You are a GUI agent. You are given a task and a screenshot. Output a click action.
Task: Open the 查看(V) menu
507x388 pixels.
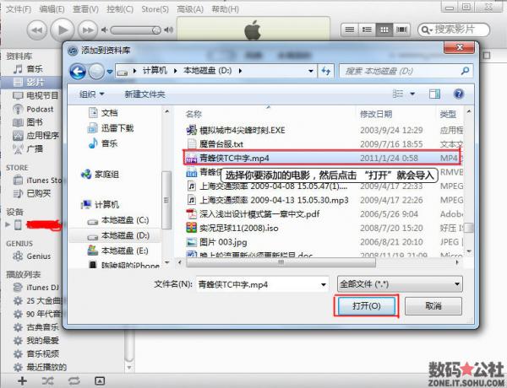point(85,9)
